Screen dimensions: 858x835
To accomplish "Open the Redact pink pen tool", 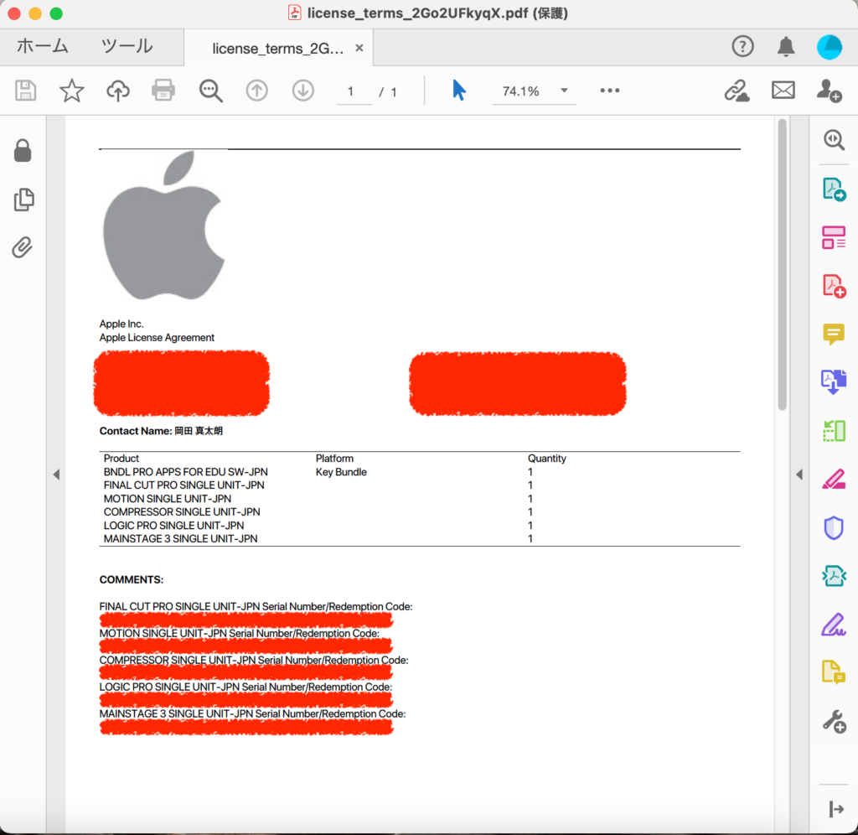I will click(x=834, y=480).
